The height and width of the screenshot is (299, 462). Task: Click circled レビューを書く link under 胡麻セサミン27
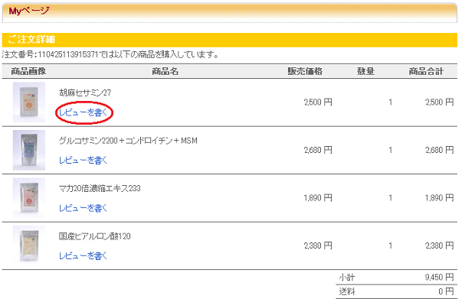click(83, 112)
